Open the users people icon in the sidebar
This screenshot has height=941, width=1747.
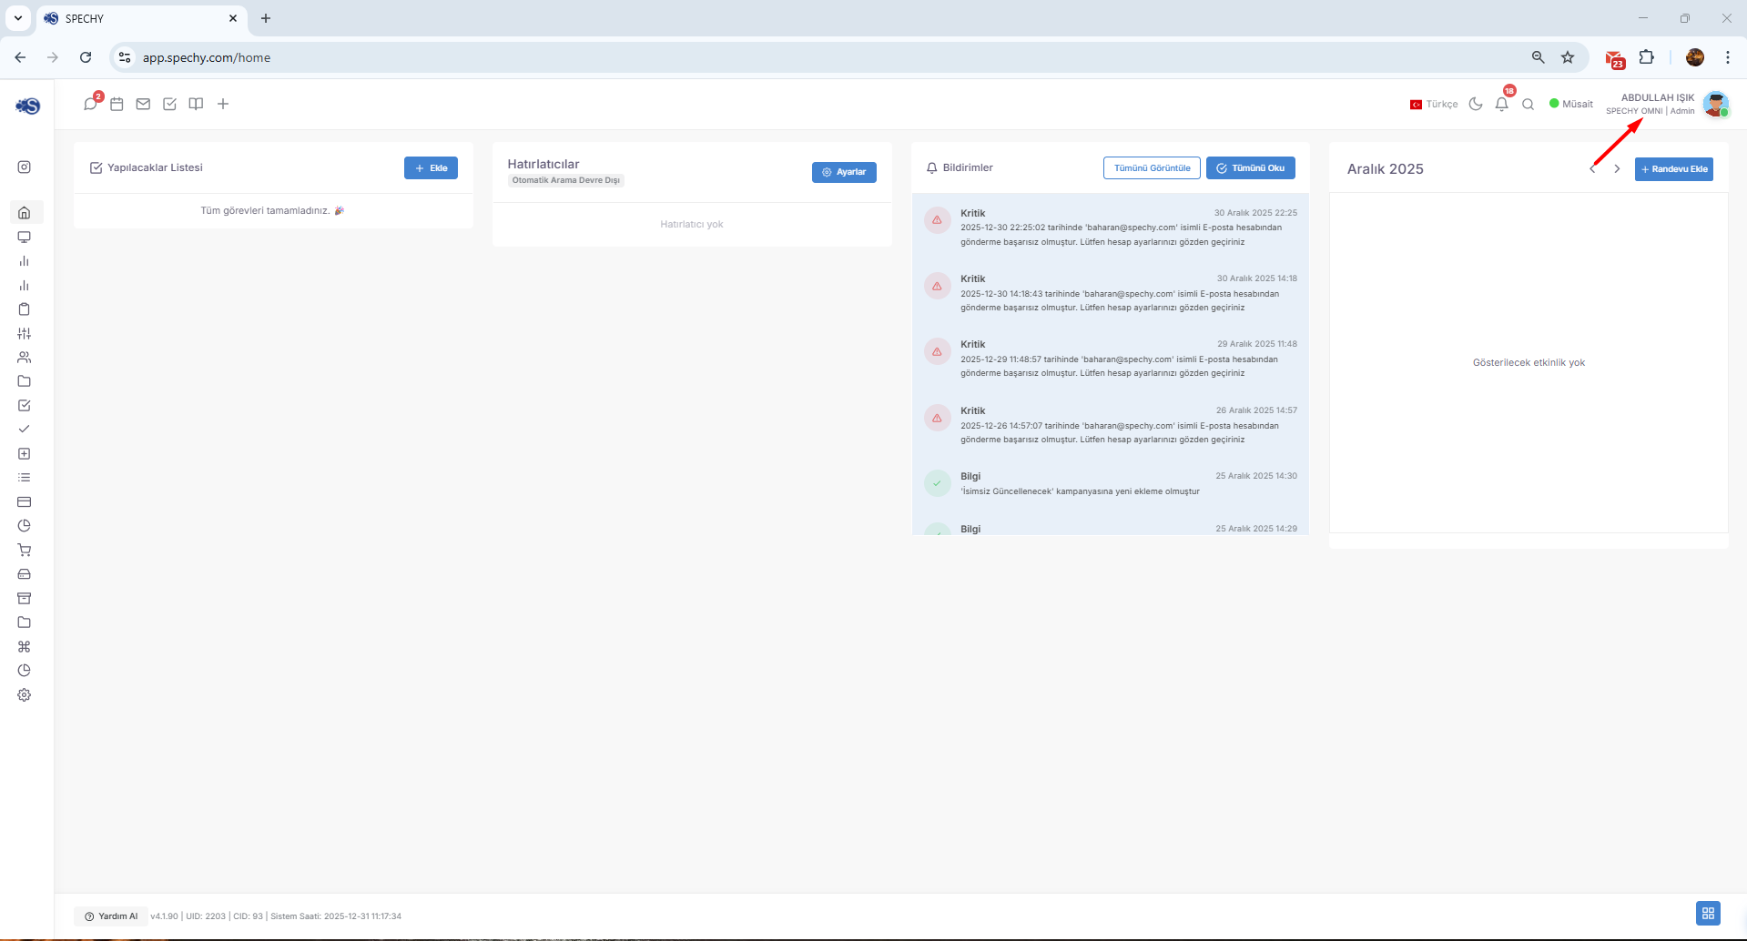pos(25,357)
